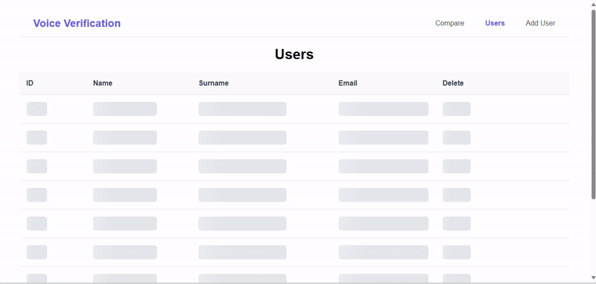Click the Voice Verification logo
Screen dimensions: 596x284
coord(77,23)
